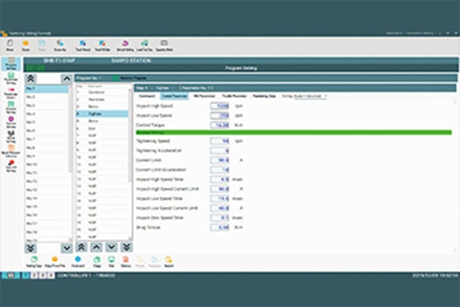The width and height of the screenshot is (460, 307).
Task: Click the red Delete icon in the bottom toolbar
Action: point(125,261)
